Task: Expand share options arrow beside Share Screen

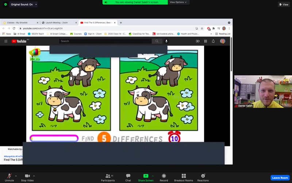Action: (x=153, y=176)
